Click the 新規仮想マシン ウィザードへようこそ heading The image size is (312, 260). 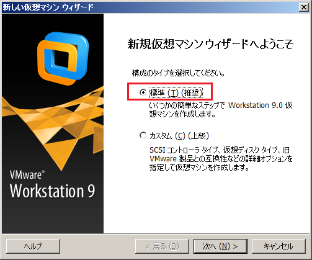(210, 44)
